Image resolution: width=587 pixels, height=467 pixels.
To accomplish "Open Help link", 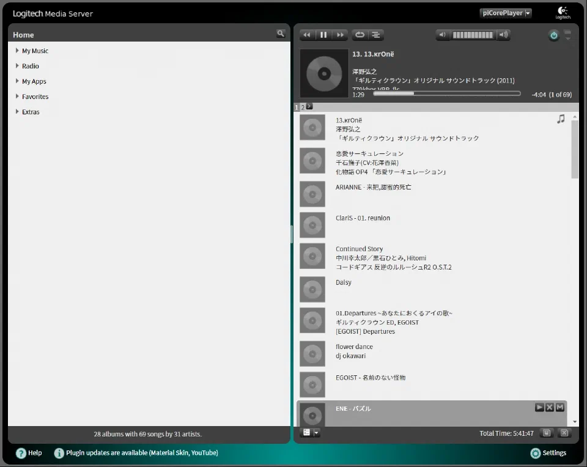I will click(x=35, y=453).
